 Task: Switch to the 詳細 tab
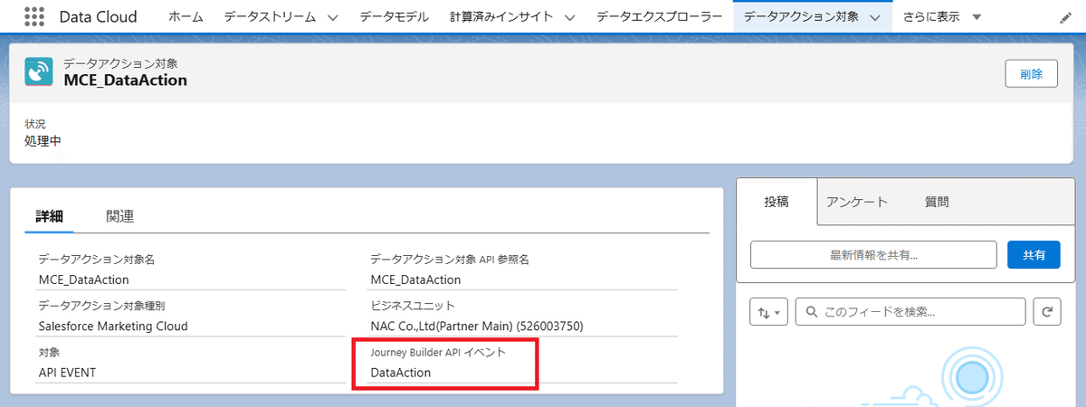pyautogui.click(x=49, y=216)
